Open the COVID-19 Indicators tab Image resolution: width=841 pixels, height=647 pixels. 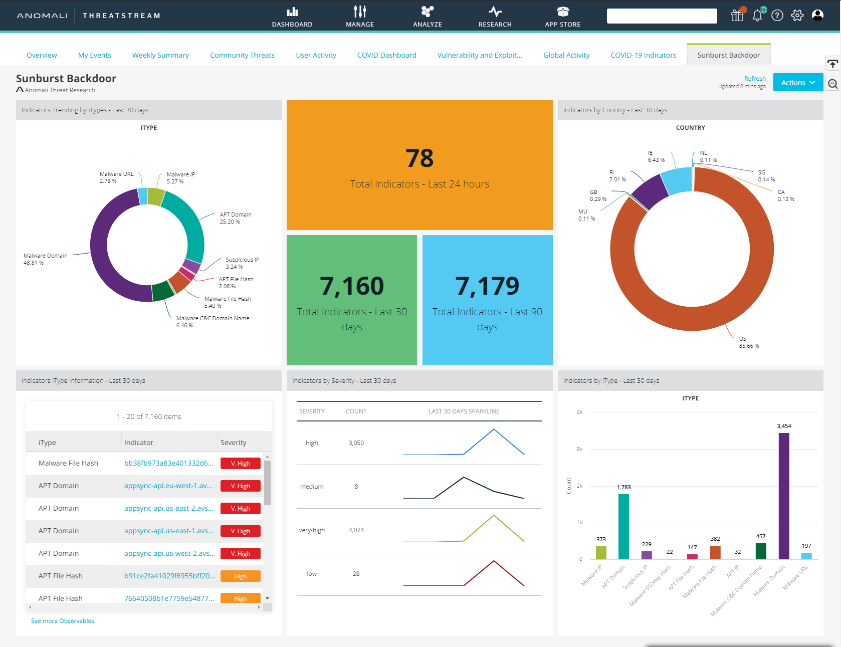point(643,55)
